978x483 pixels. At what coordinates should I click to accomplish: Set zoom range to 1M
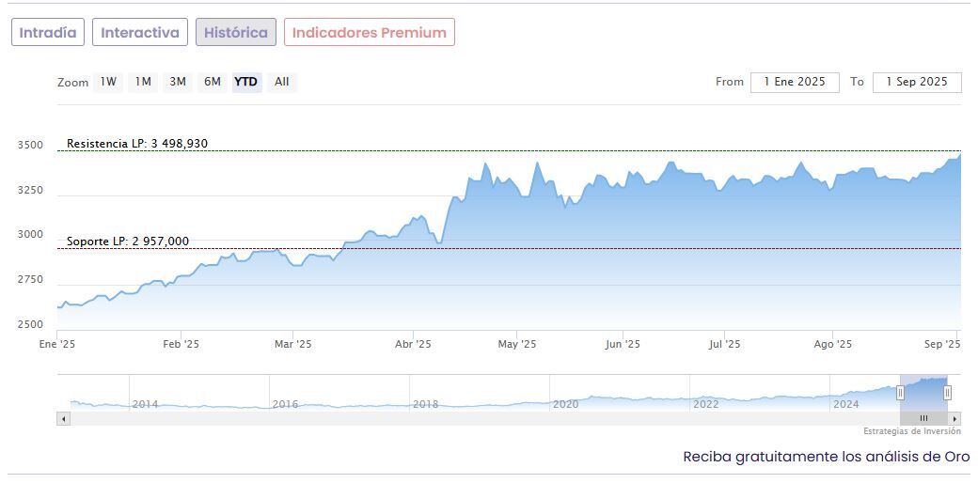(143, 82)
